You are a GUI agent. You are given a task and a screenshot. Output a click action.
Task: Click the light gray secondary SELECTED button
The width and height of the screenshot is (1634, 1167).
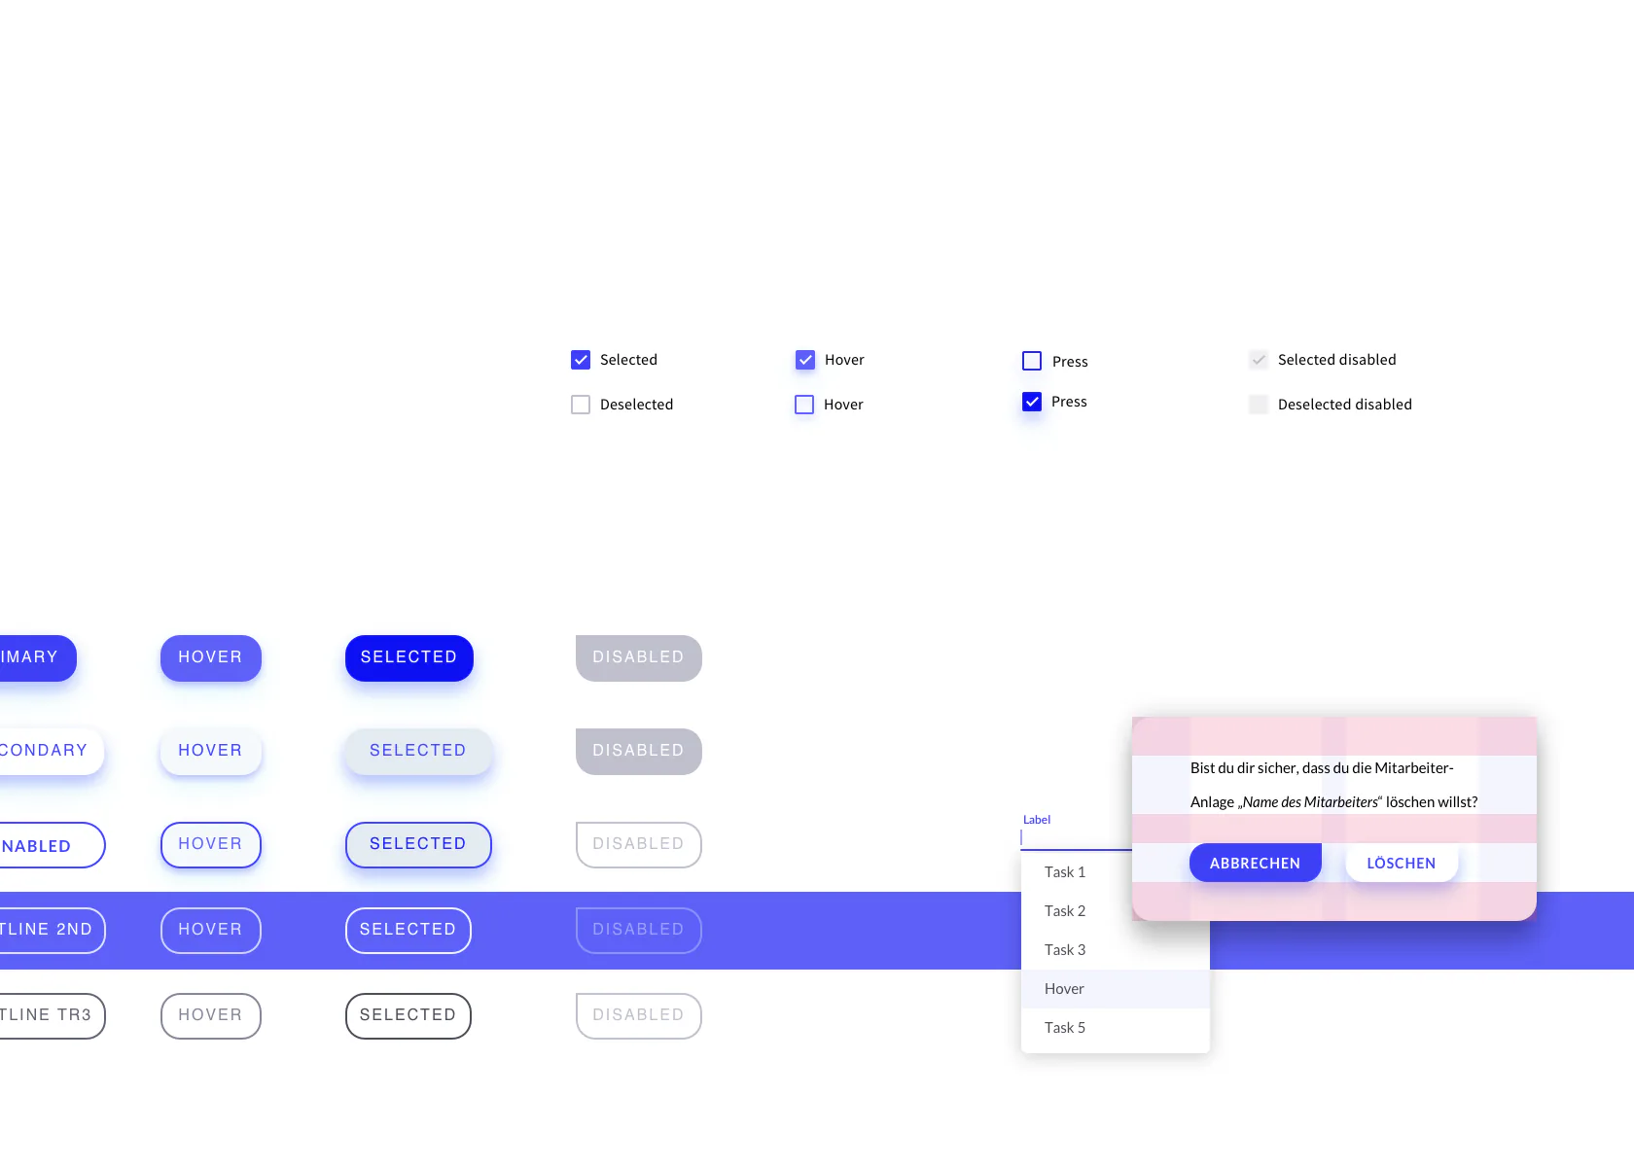pos(418,752)
